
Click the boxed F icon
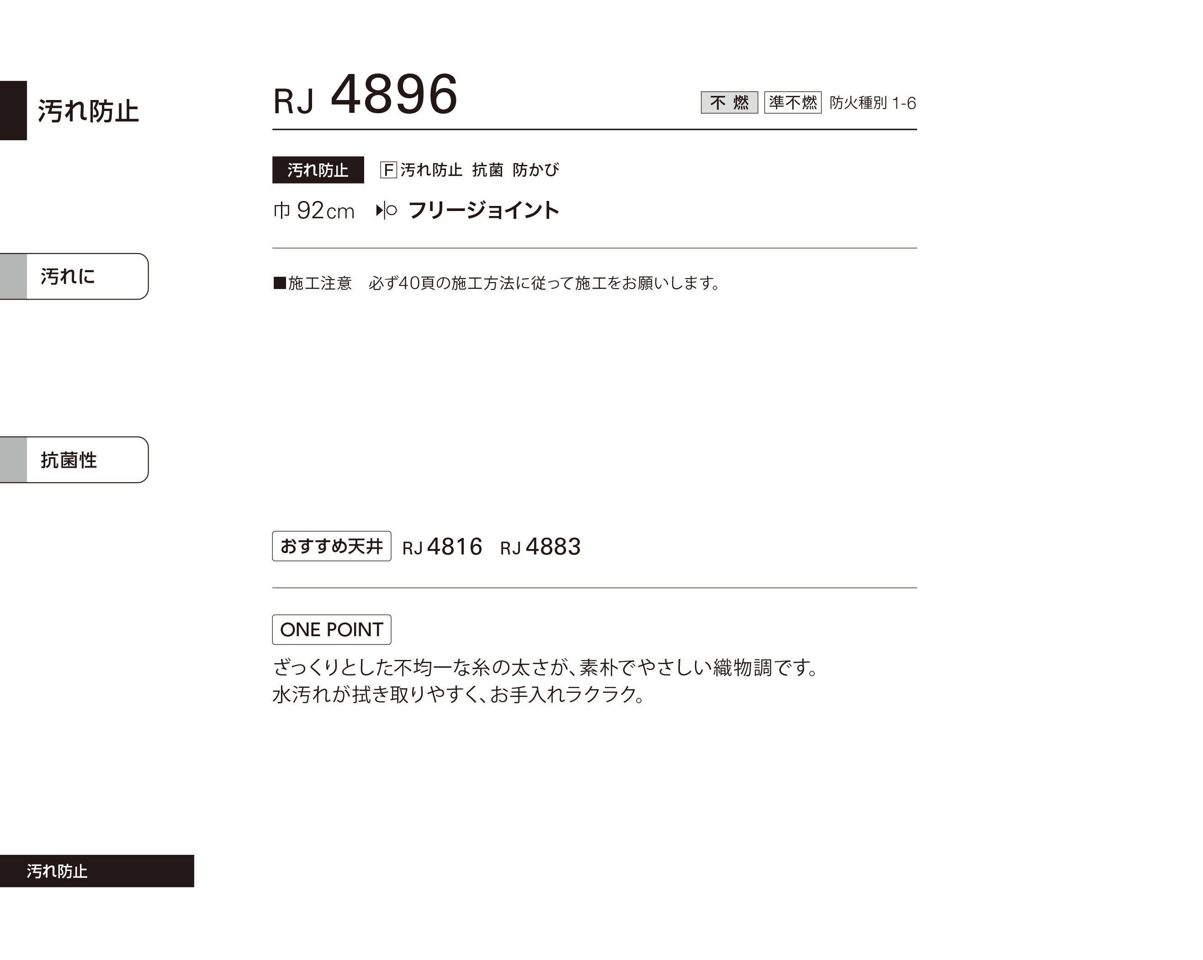tap(388, 169)
